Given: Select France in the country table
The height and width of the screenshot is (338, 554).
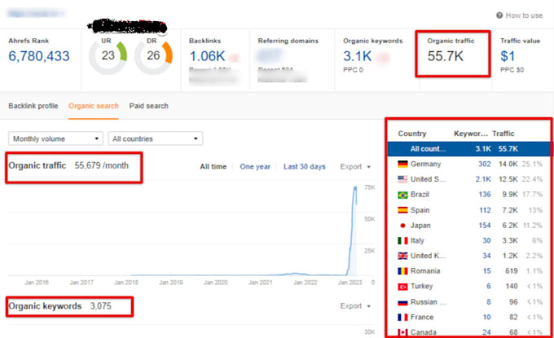Looking at the screenshot, I should tap(422, 317).
